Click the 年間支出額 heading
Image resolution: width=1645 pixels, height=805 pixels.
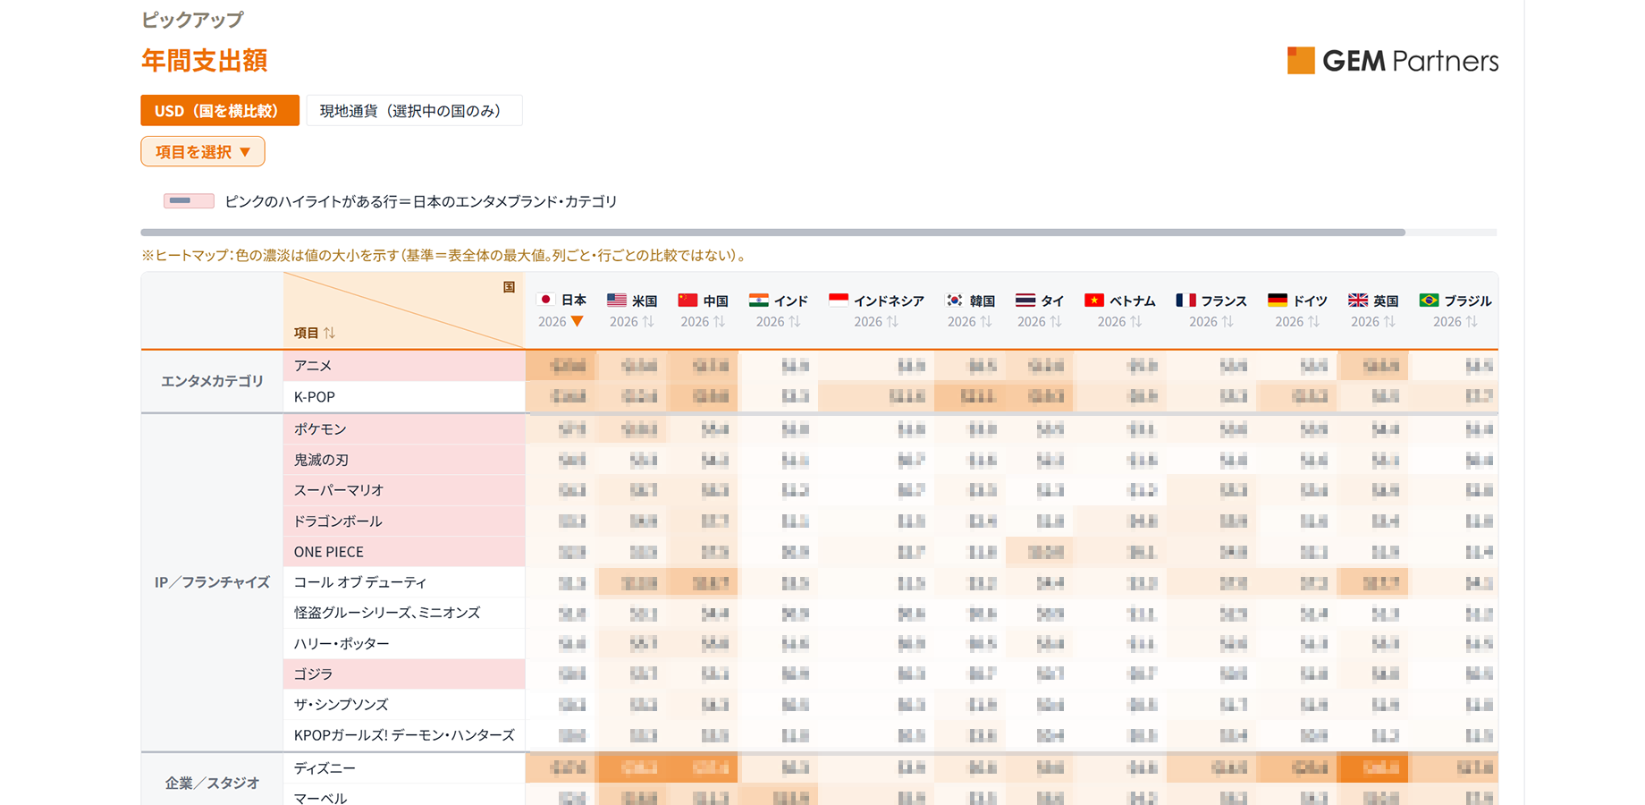coord(205,61)
